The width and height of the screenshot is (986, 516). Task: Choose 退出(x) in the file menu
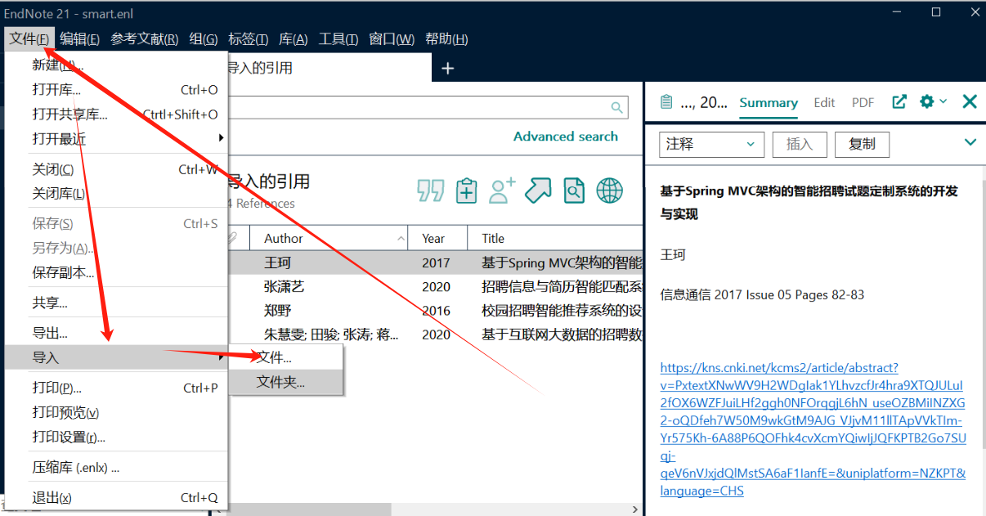(116, 498)
